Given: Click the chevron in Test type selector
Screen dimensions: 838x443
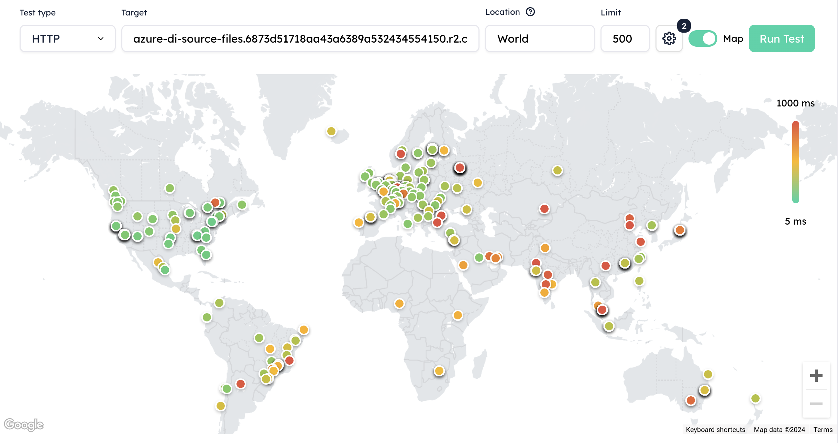Looking at the screenshot, I should (101, 39).
